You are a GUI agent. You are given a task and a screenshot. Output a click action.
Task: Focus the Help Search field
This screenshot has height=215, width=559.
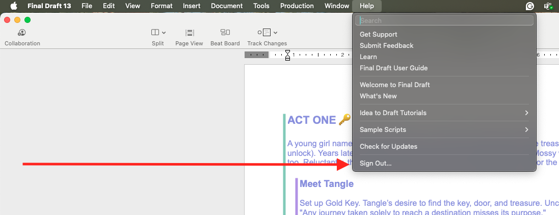pyautogui.click(x=444, y=21)
